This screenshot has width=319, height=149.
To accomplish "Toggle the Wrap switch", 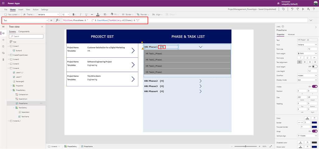I will coord(315,131).
